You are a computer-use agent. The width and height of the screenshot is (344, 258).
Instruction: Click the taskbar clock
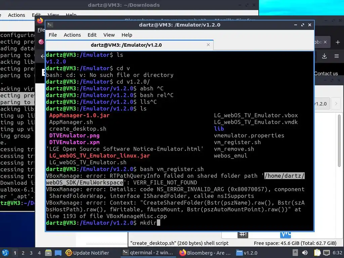click(337, 253)
